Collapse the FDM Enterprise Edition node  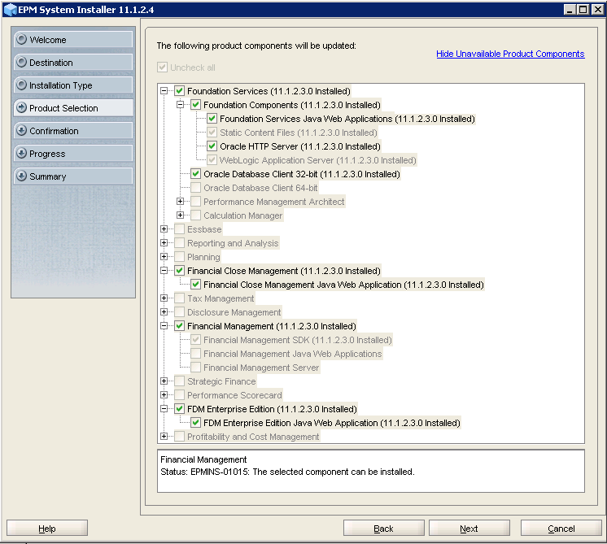(164, 408)
